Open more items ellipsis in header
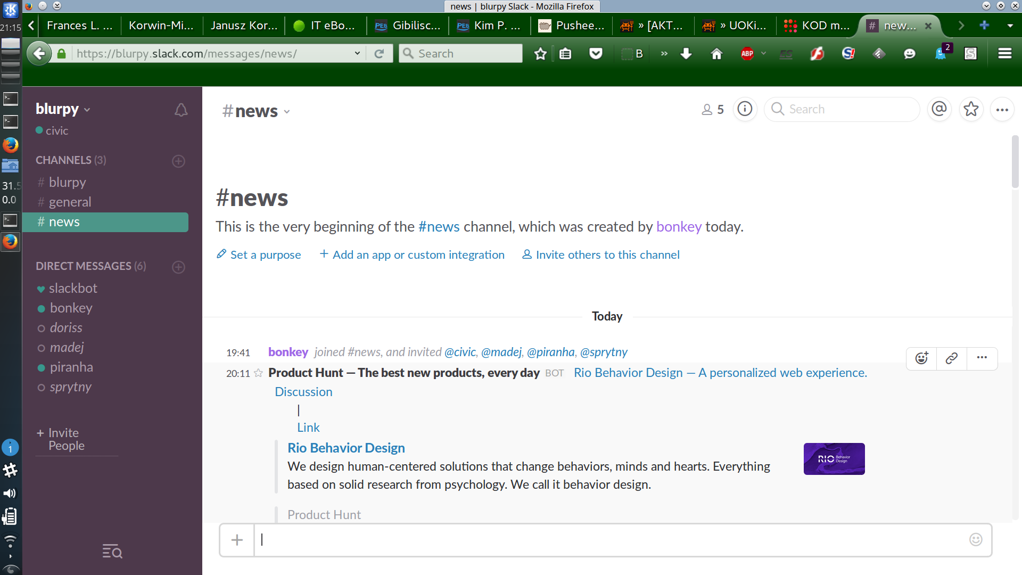 click(x=1002, y=110)
